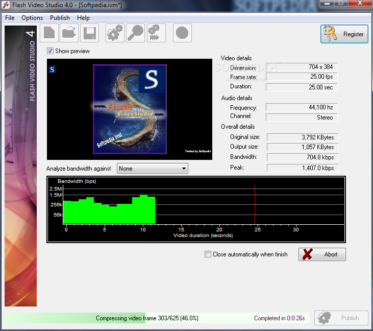Click the red duration marker line in graph
This screenshot has width=373, height=331.
(x=255, y=204)
